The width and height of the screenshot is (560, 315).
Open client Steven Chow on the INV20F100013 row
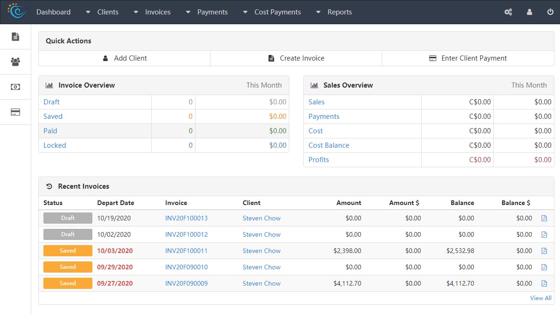click(x=261, y=218)
